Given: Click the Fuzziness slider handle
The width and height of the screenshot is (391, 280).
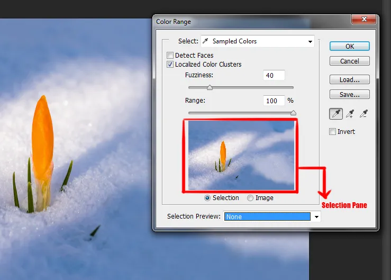Looking at the screenshot, I should [210, 87].
